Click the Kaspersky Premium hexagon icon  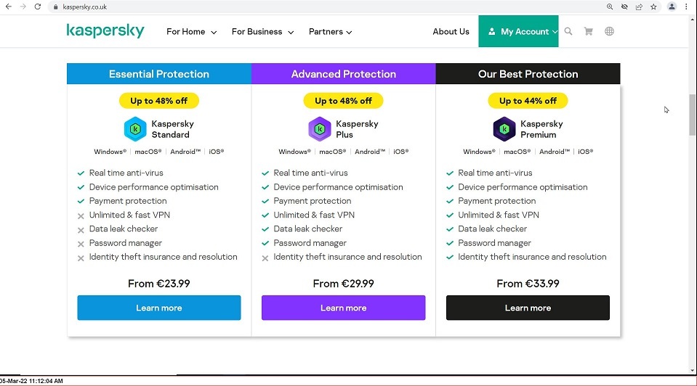coord(504,129)
